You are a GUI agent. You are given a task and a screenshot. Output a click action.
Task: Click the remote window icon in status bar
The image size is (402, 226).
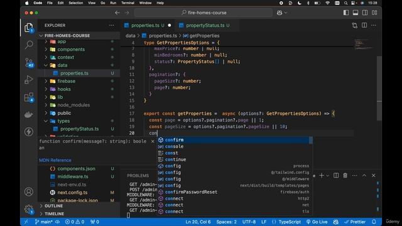(x=26, y=222)
